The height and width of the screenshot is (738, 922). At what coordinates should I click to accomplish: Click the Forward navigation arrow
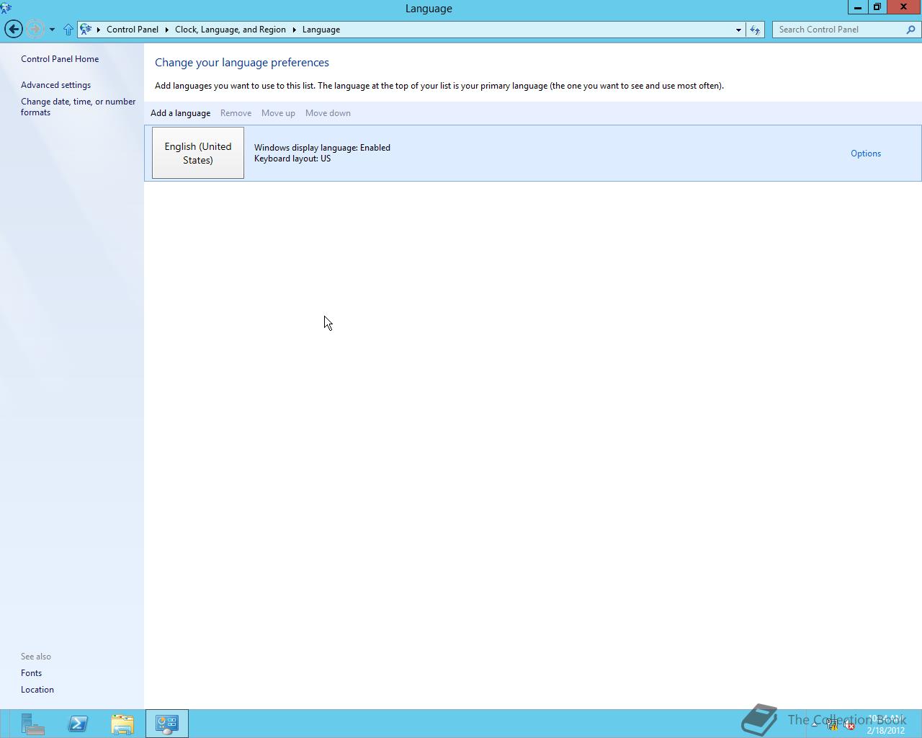[34, 30]
